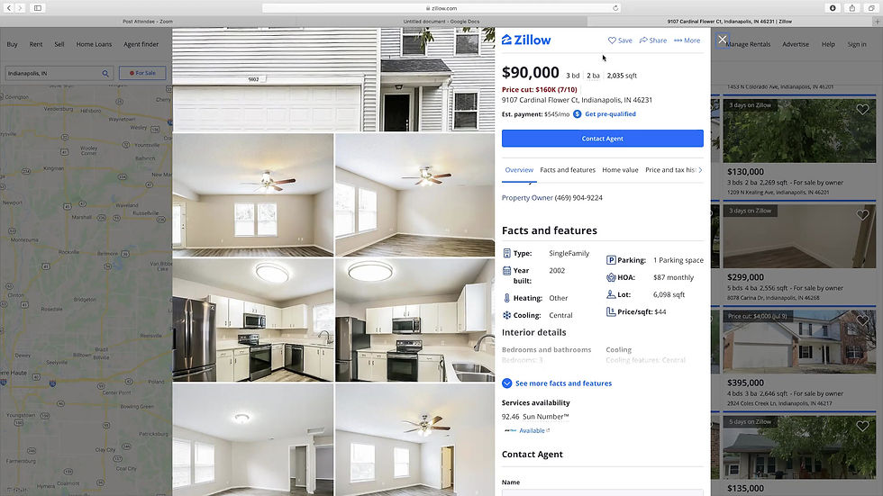Open the kitchen photo with refrigerator
The image size is (883, 496).
(x=253, y=320)
